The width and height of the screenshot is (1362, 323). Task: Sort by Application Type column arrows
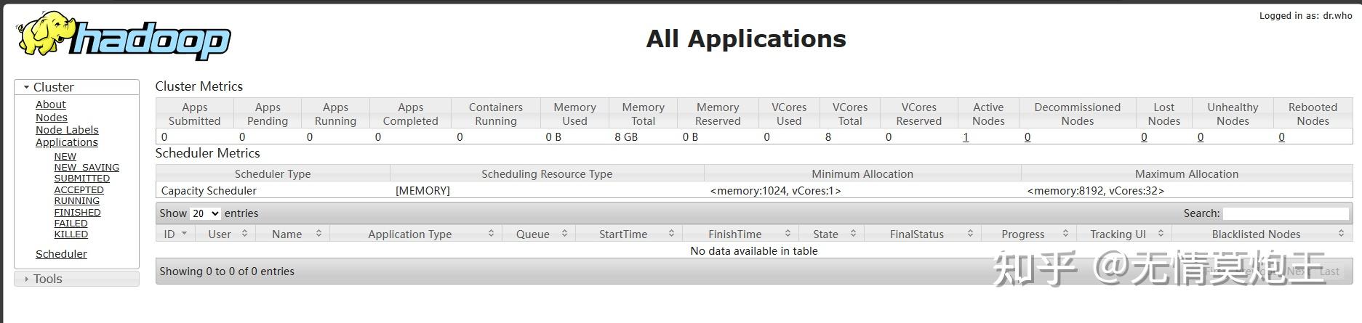point(491,234)
